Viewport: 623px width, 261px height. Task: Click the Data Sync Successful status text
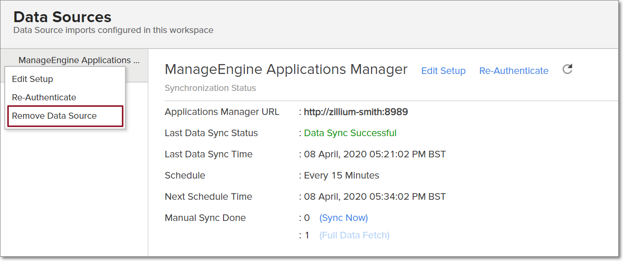[350, 133]
